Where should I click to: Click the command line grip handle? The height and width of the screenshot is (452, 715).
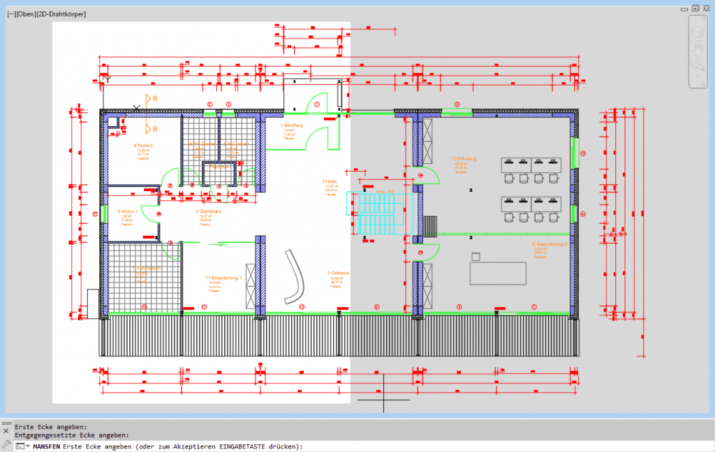tap(6, 423)
